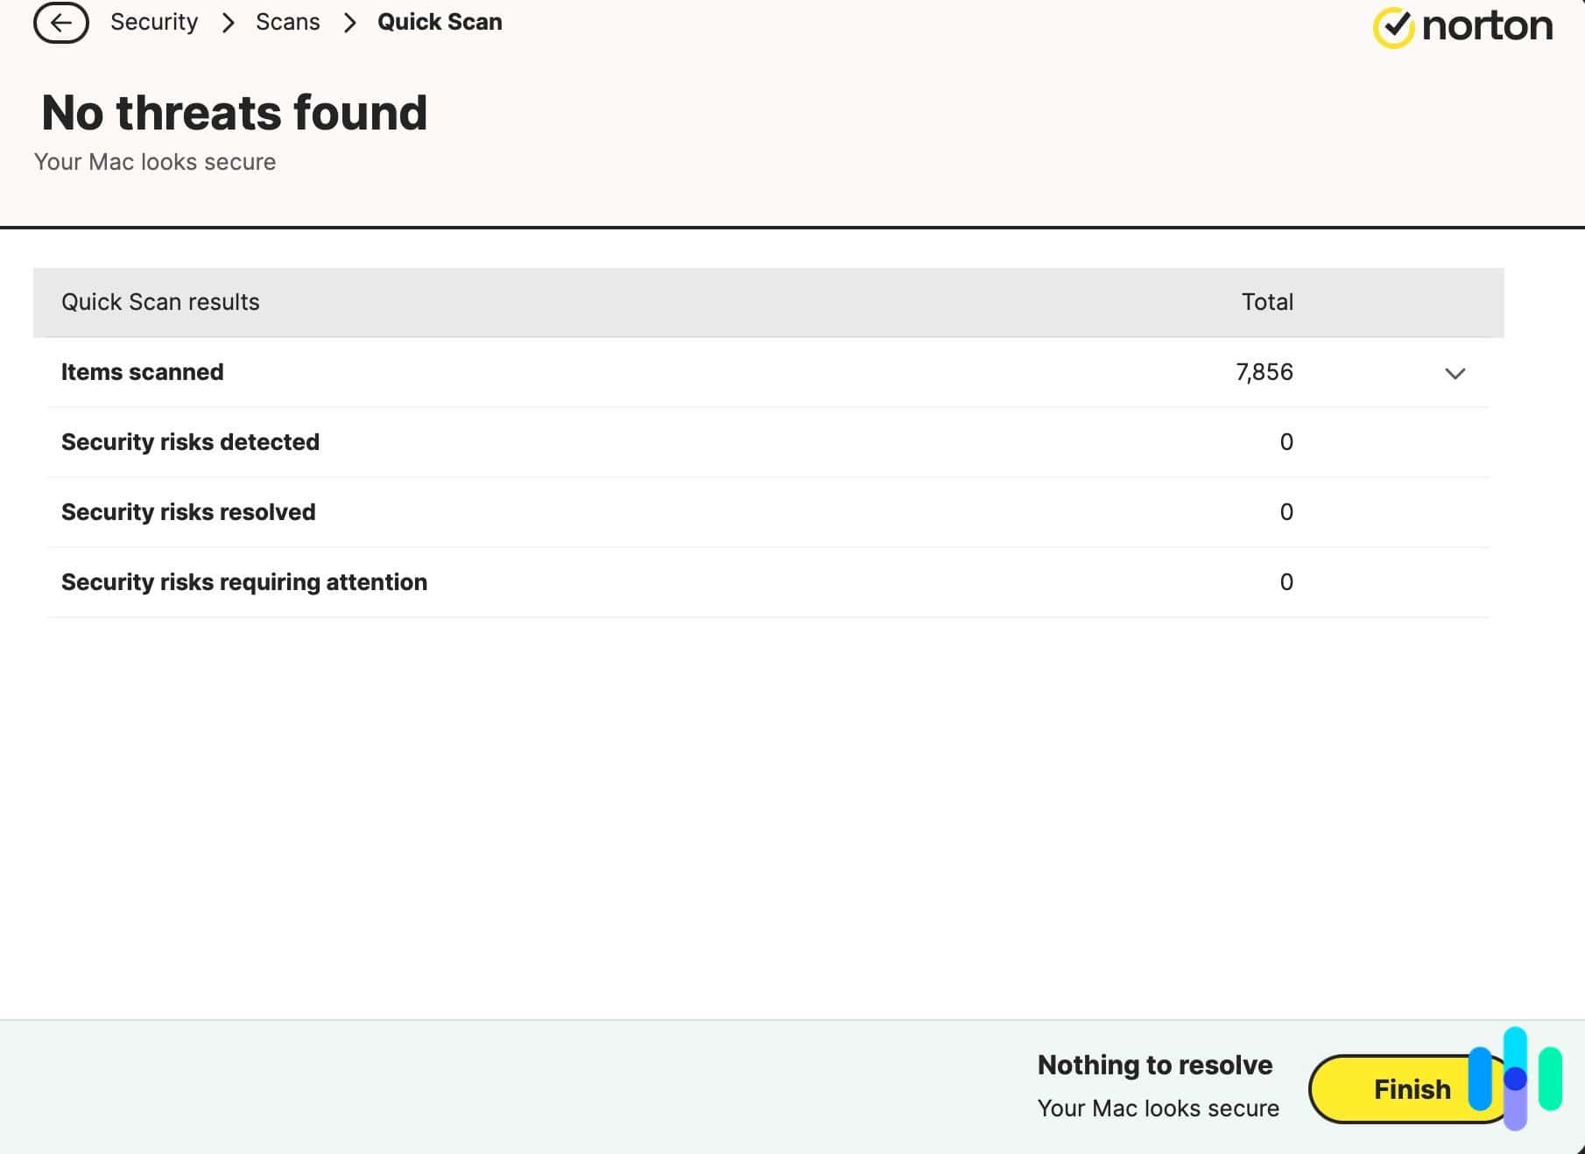The height and width of the screenshot is (1154, 1585).
Task: Select the Quick Scan breadcrumb item
Action: (440, 22)
